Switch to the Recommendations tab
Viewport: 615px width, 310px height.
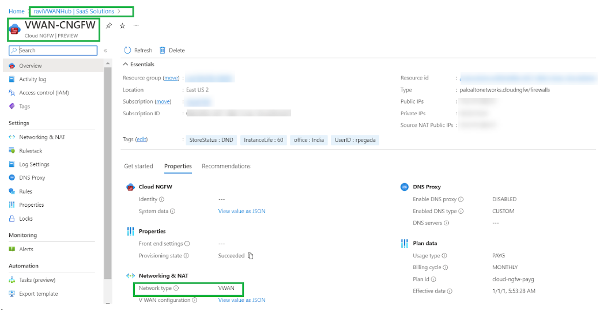226,167
